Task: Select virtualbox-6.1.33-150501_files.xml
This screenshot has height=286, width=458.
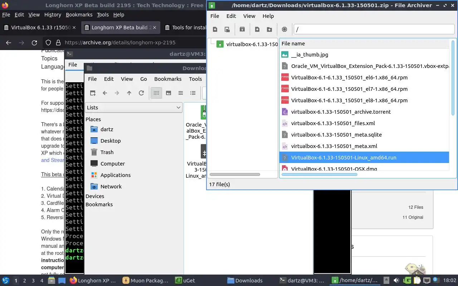Action: (x=364, y=123)
